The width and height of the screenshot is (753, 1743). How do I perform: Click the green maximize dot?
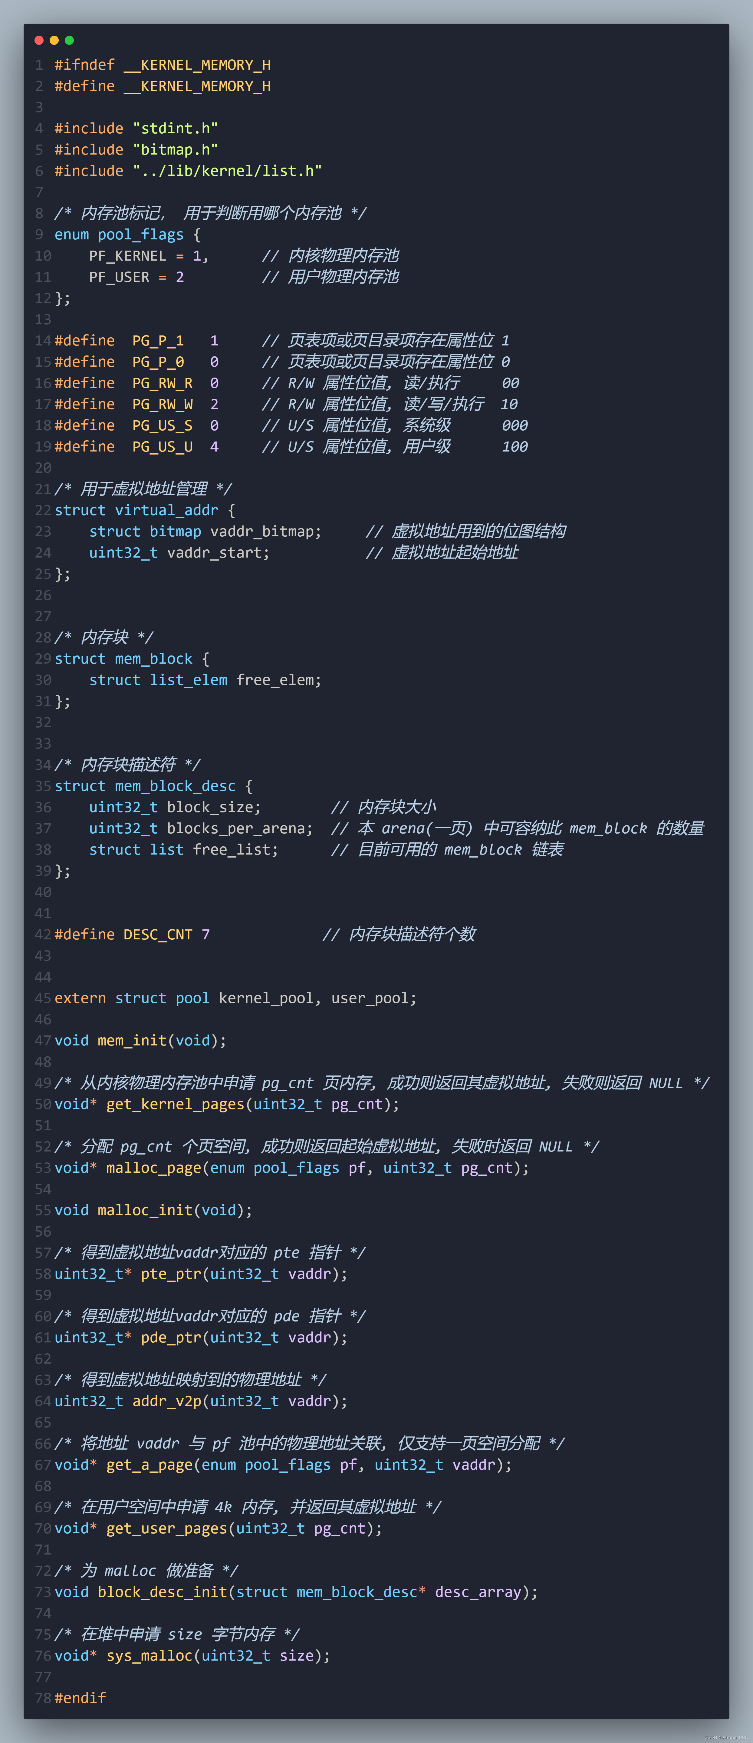point(69,41)
